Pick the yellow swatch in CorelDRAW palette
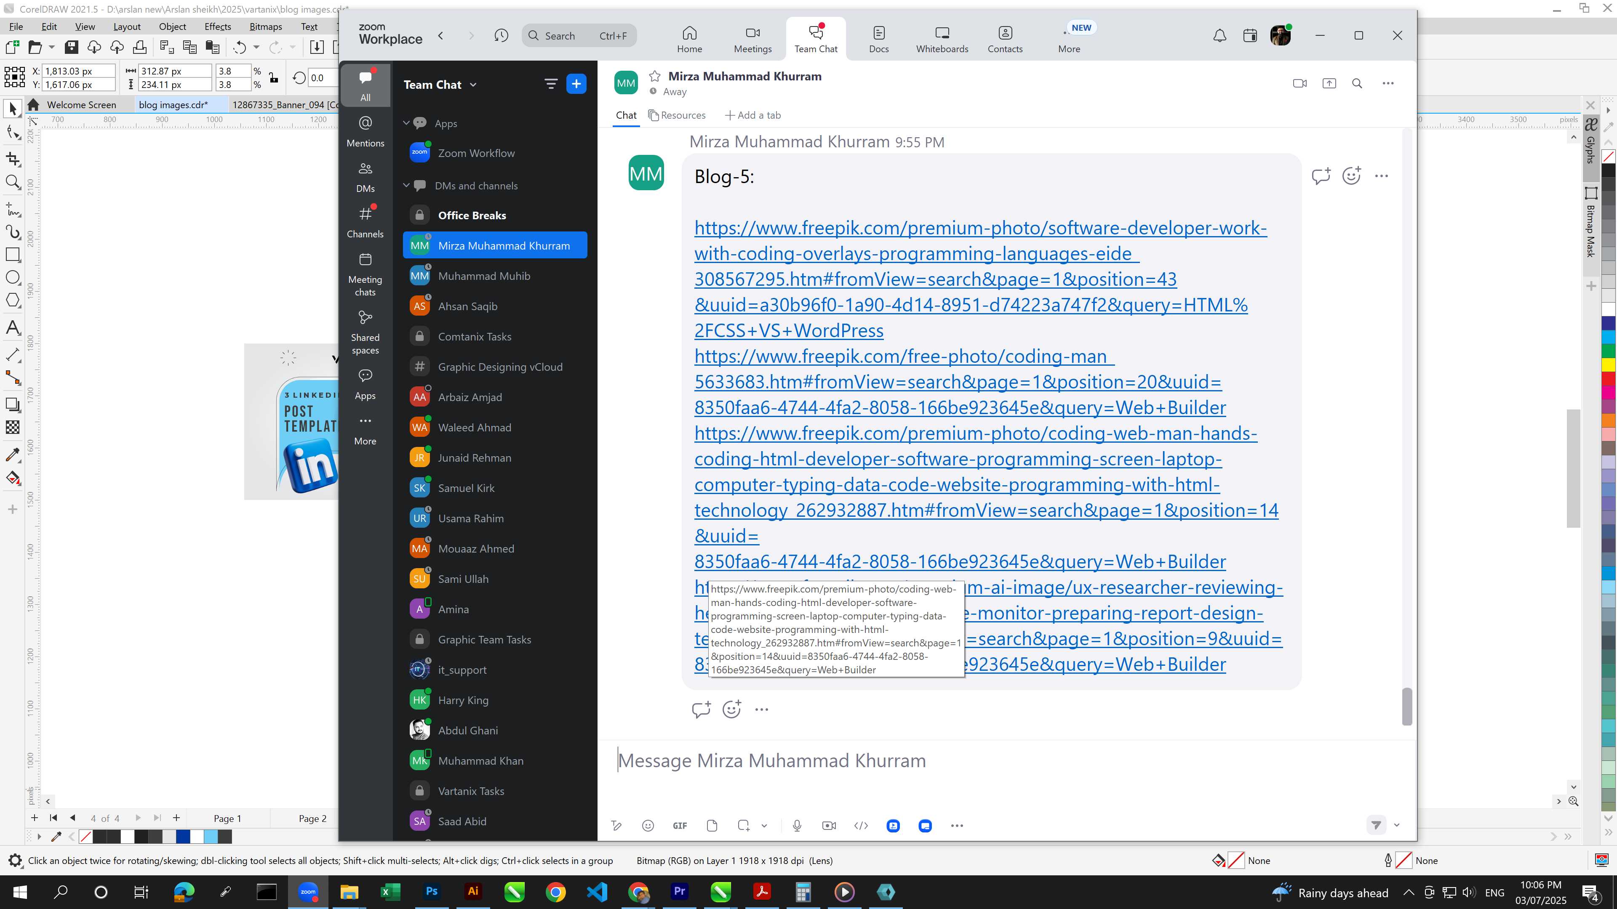Screen dimensions: 1617x909 pos(1608,364)
